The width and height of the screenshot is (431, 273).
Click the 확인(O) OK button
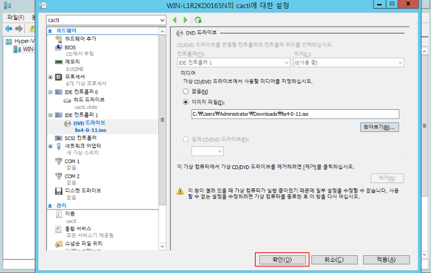282,260
